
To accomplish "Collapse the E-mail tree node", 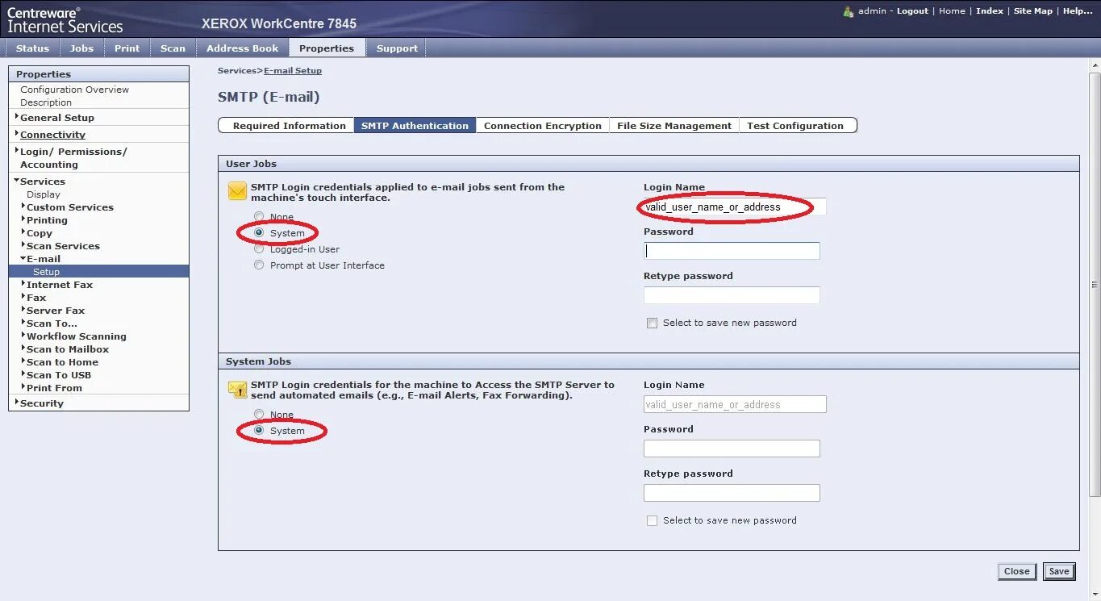I will pos(23,258).
